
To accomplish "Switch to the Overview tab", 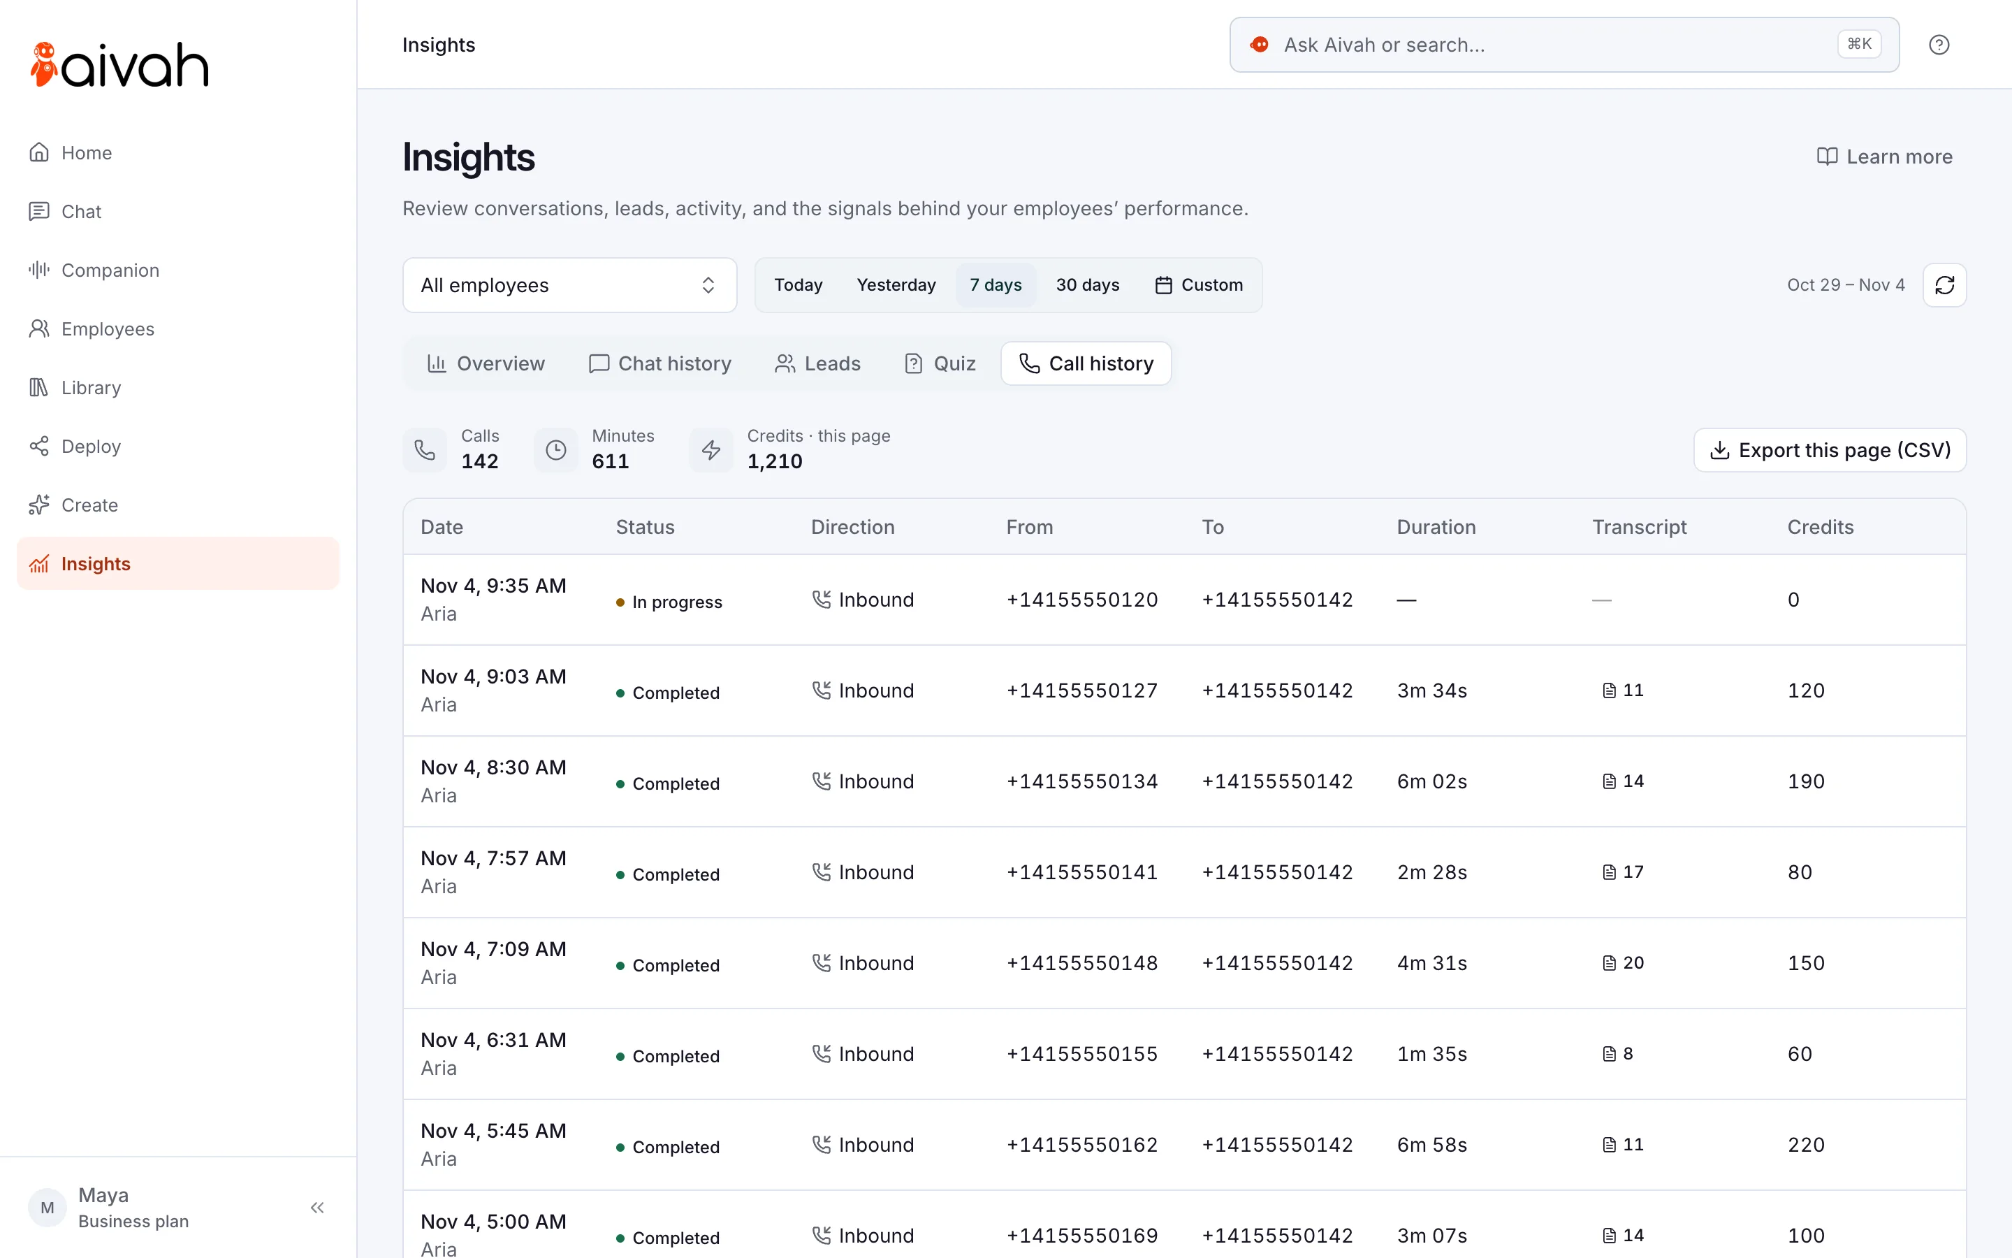I will pyautogui.click(x=486, y=363).
